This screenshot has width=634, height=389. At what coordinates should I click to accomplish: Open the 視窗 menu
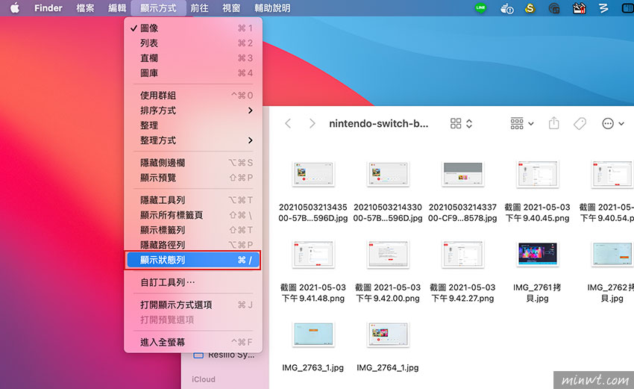(231, 8)
